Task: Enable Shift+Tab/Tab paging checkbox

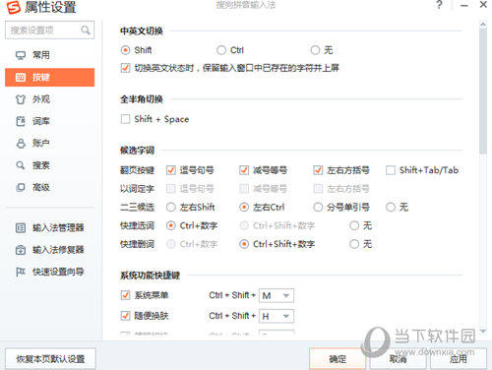Action: pyautogui.click(x=391, y=170)
